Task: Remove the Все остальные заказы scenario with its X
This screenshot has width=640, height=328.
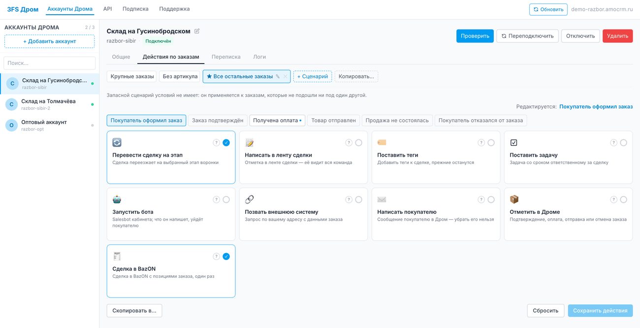Action: tap(285, 76)
